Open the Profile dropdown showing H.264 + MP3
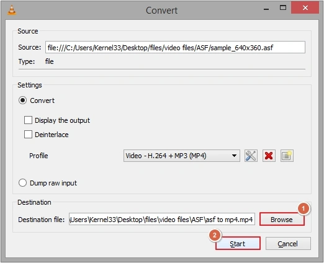 [182, 156]
